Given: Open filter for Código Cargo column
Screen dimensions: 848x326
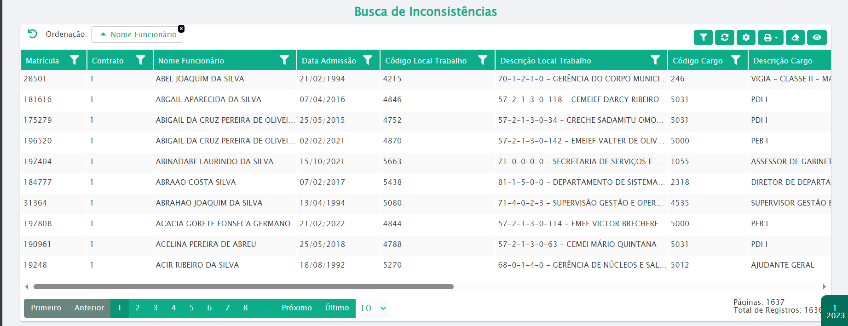Looking at the screenshot, I should pos(736,60).
